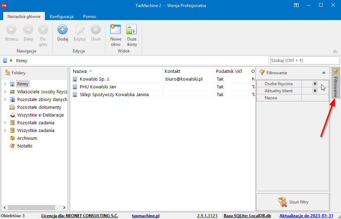Click the Dodaj (add) icon
341x219 pixels.
[x=63, y=30]
